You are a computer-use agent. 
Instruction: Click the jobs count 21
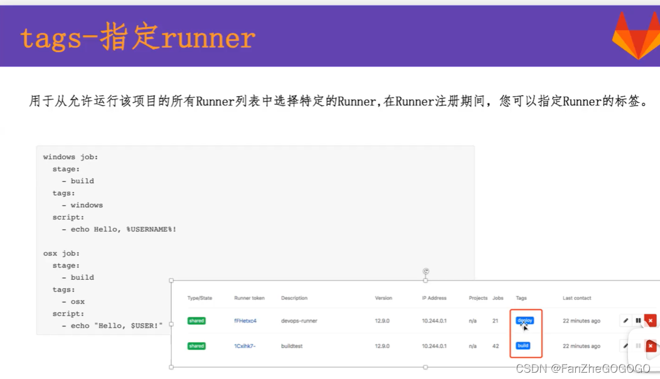pos(495,321)
